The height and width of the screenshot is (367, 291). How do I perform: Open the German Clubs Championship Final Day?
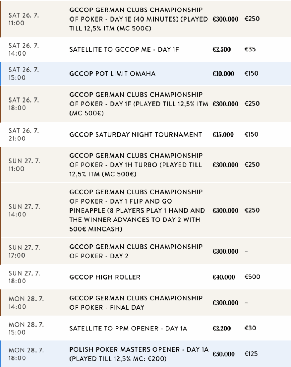point(136,303)
